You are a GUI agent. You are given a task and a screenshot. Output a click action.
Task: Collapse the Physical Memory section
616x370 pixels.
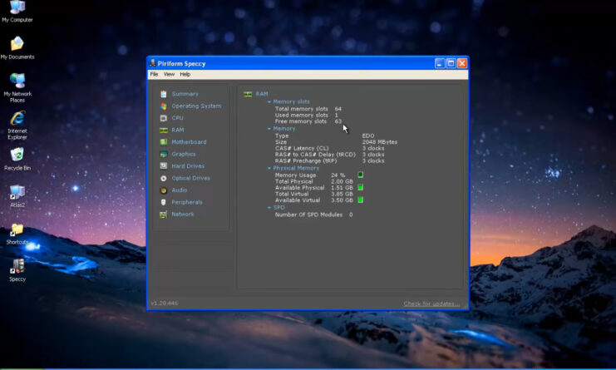point(269,168)
